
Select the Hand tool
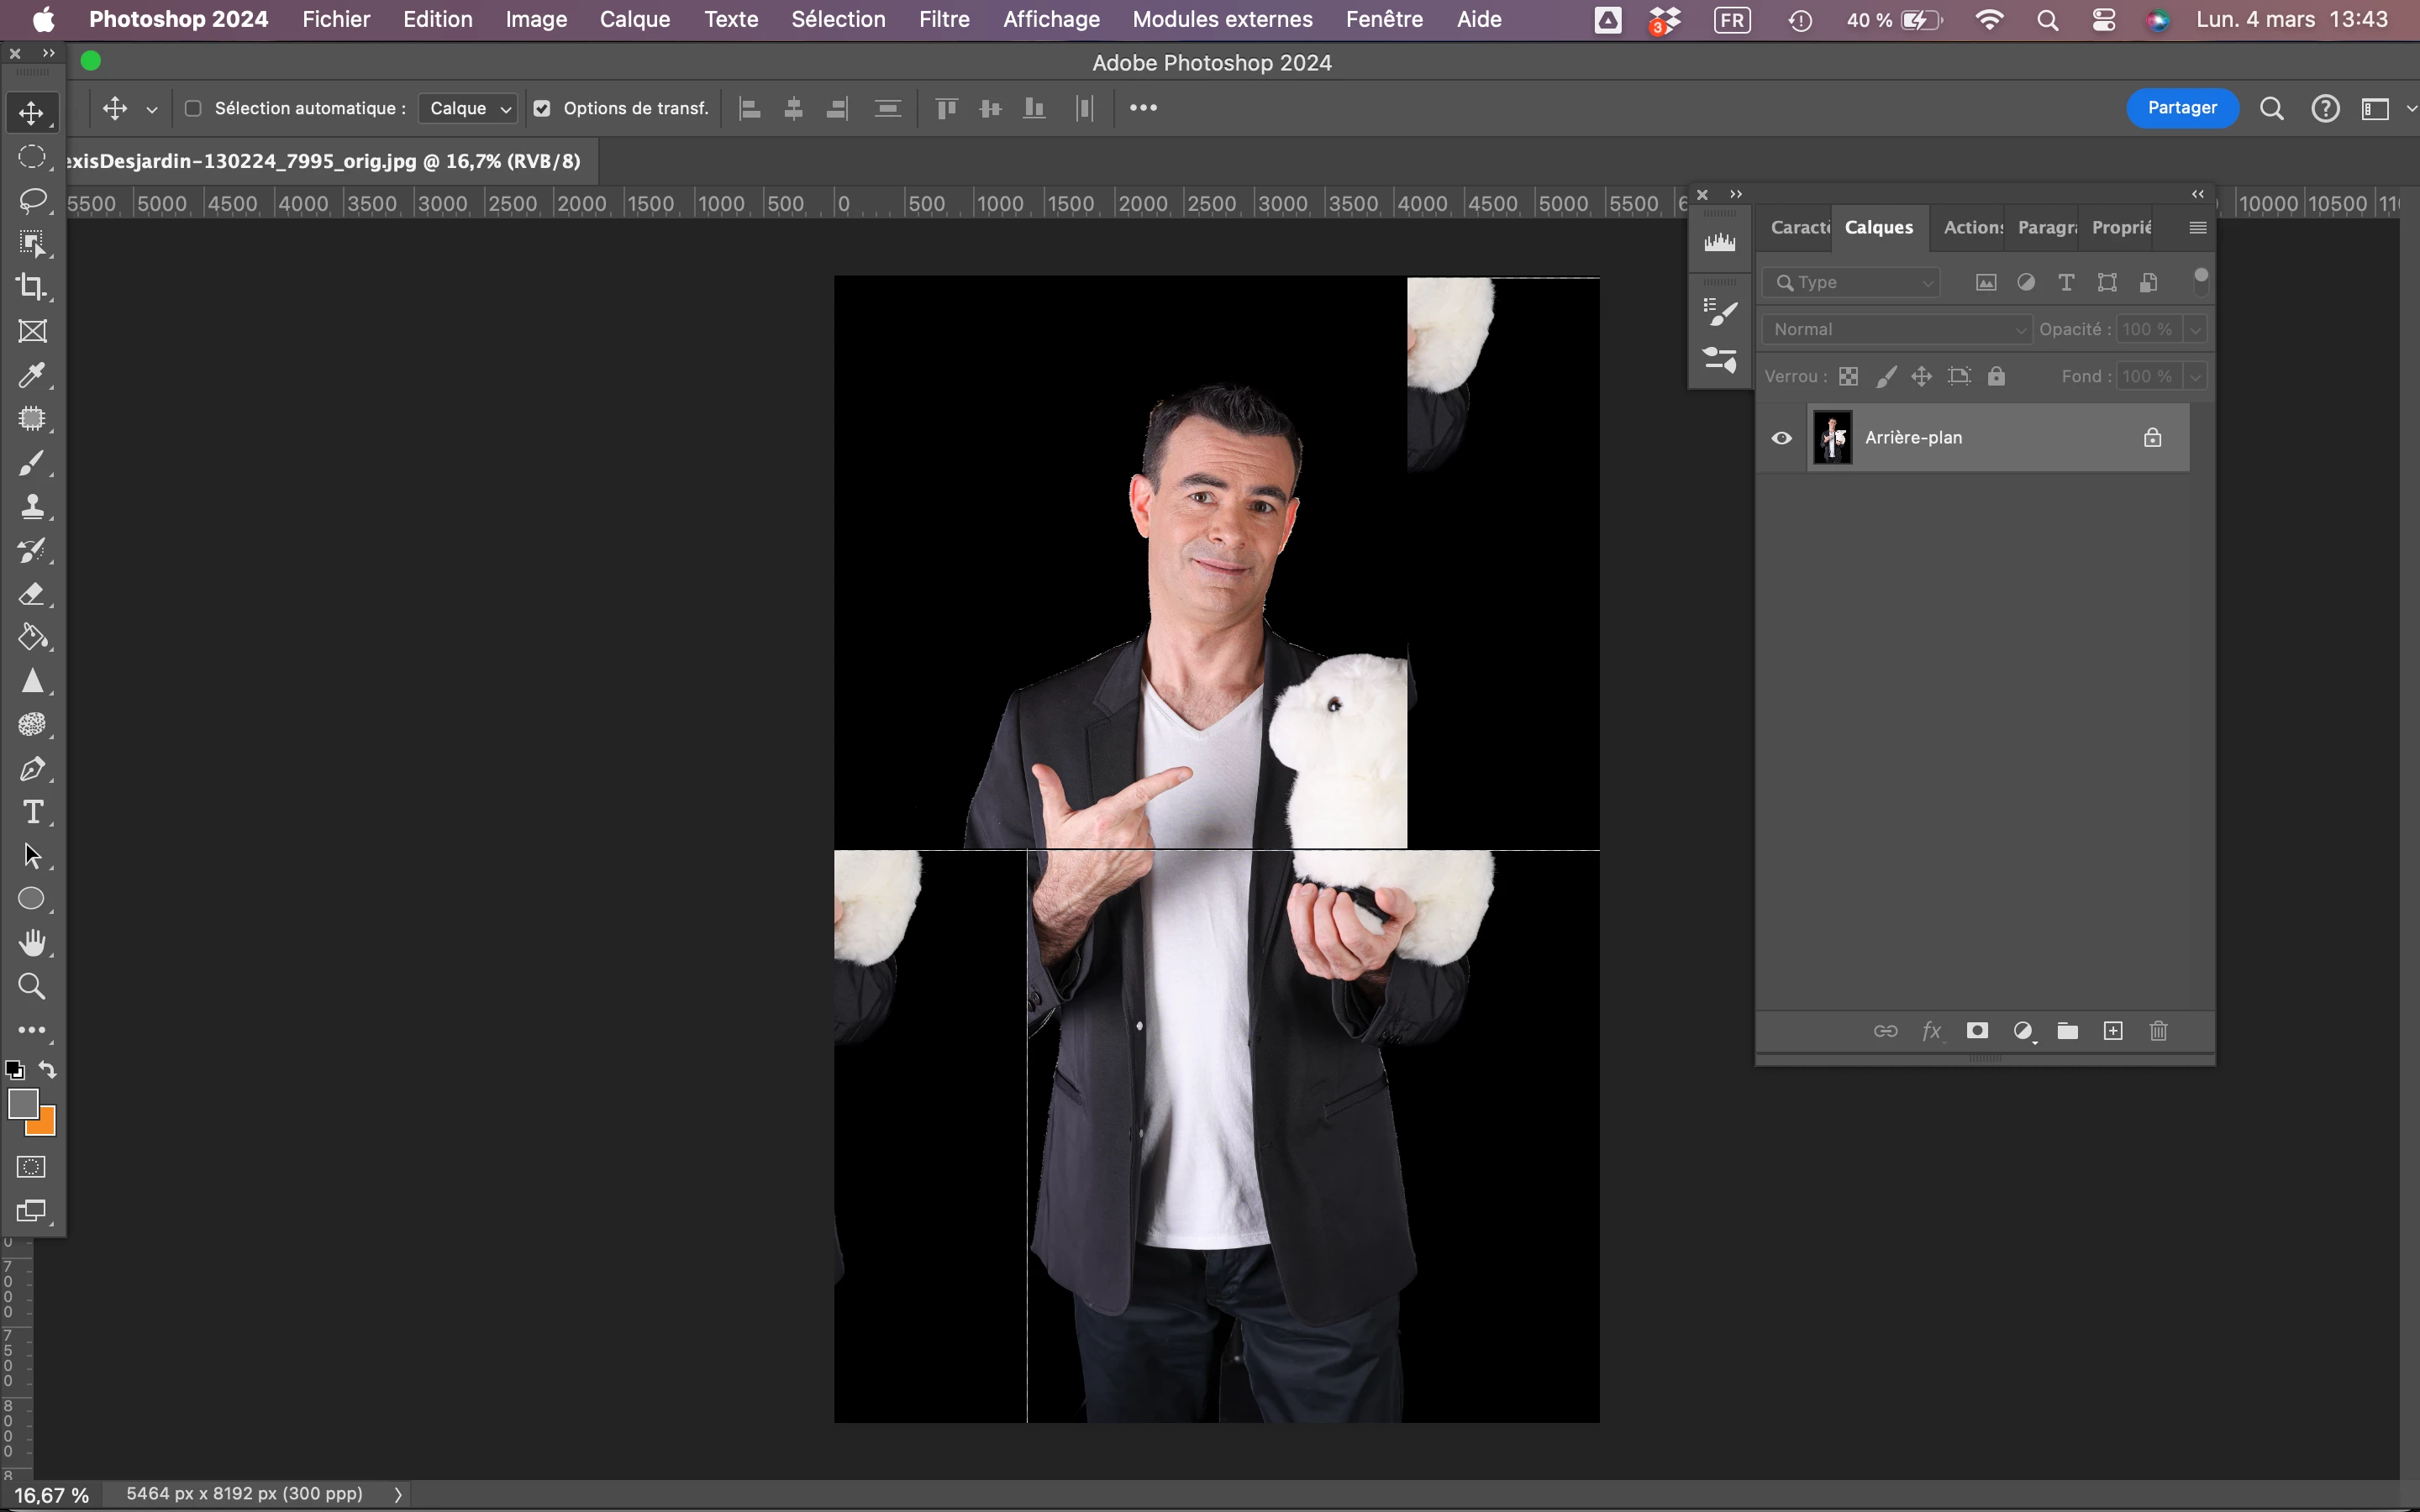coord(32,943)
